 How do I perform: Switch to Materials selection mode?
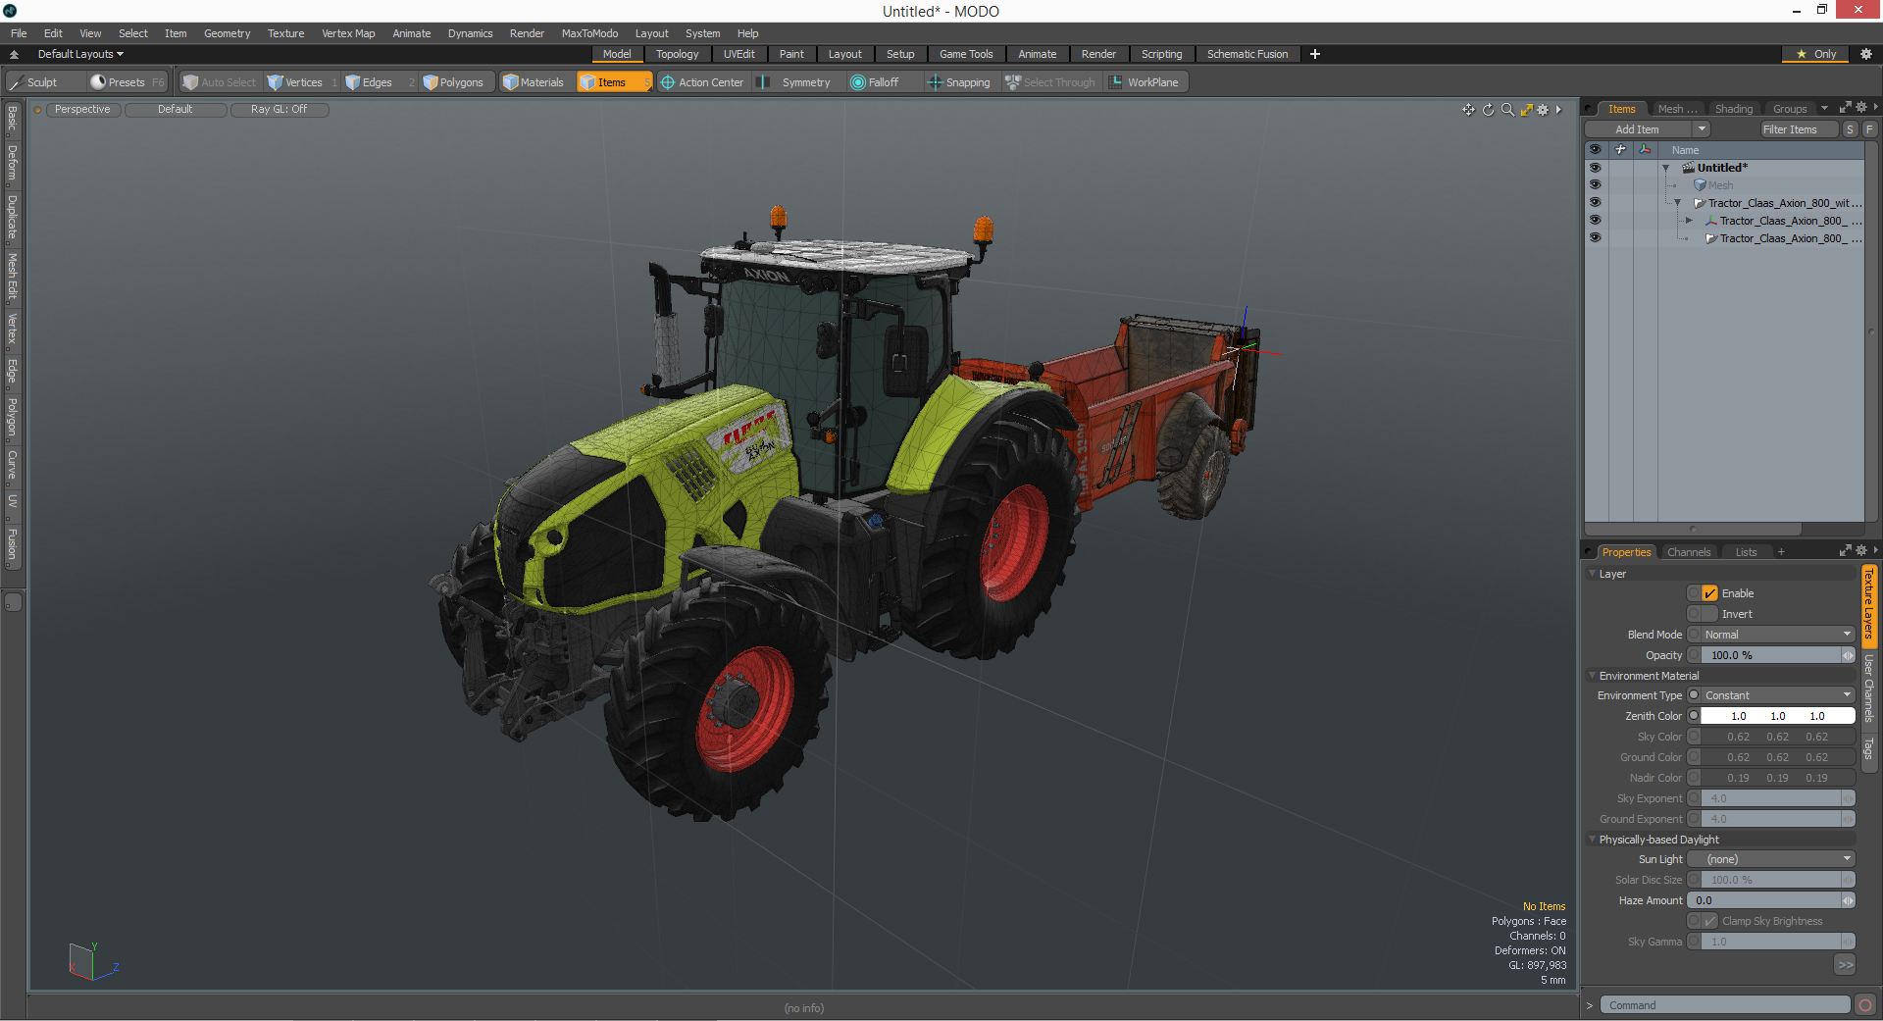[x=534, y=82]
